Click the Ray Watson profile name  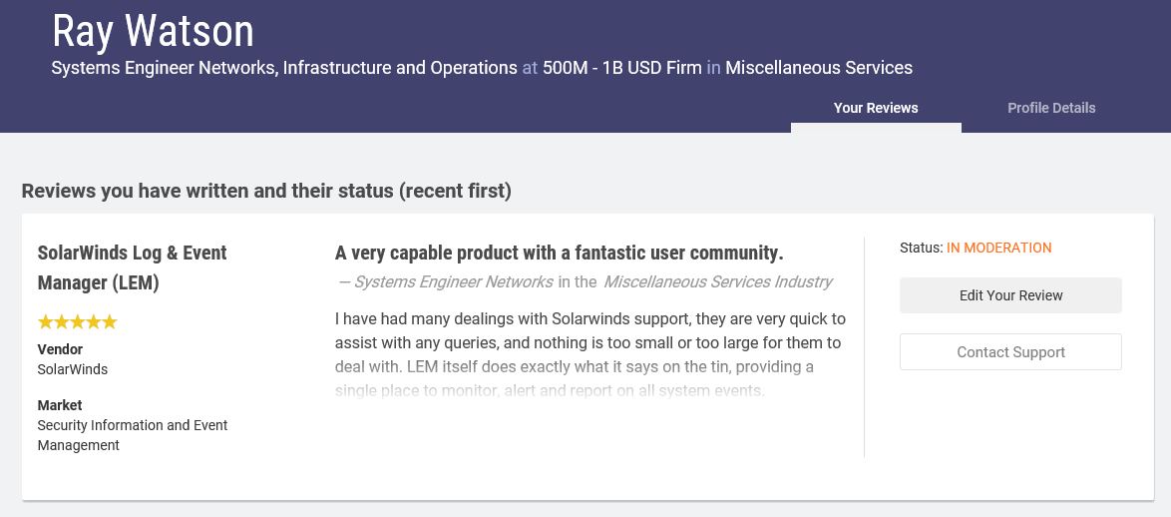[x=153, y=32]
